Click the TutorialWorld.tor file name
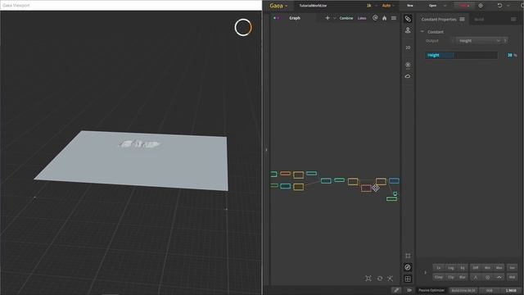 click(313, 6)
